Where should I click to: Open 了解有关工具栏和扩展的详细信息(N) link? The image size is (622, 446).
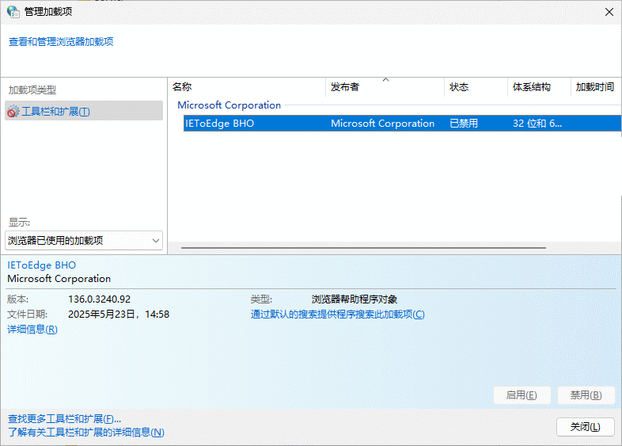click(85, 432)
